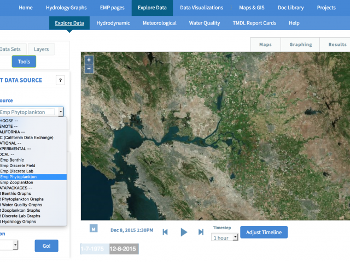The width and height of the screenshot is (350, 262).
Task: Click the Explore Data submenu link
Action: (69, 23)
